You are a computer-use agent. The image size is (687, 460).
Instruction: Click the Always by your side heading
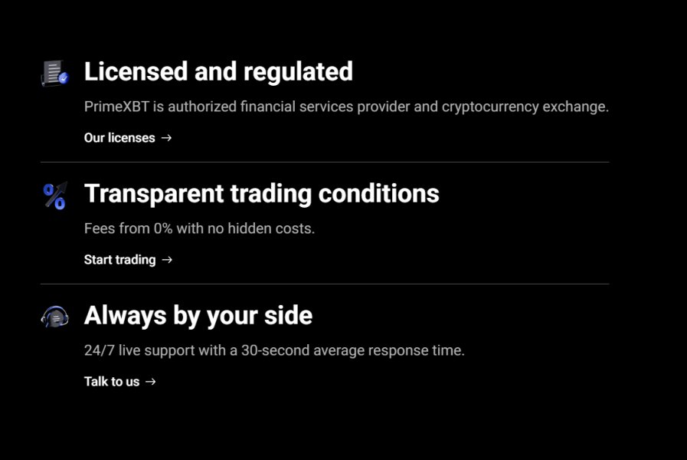pos(198,315)
